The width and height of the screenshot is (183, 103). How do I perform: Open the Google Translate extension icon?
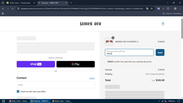point(158,9)
